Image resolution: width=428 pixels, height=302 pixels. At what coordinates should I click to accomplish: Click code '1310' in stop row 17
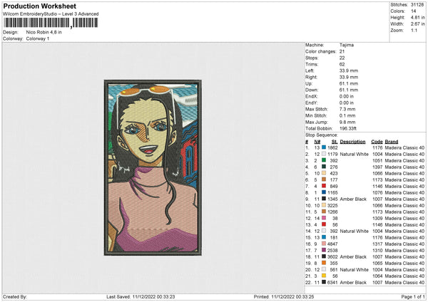point(377,250)
